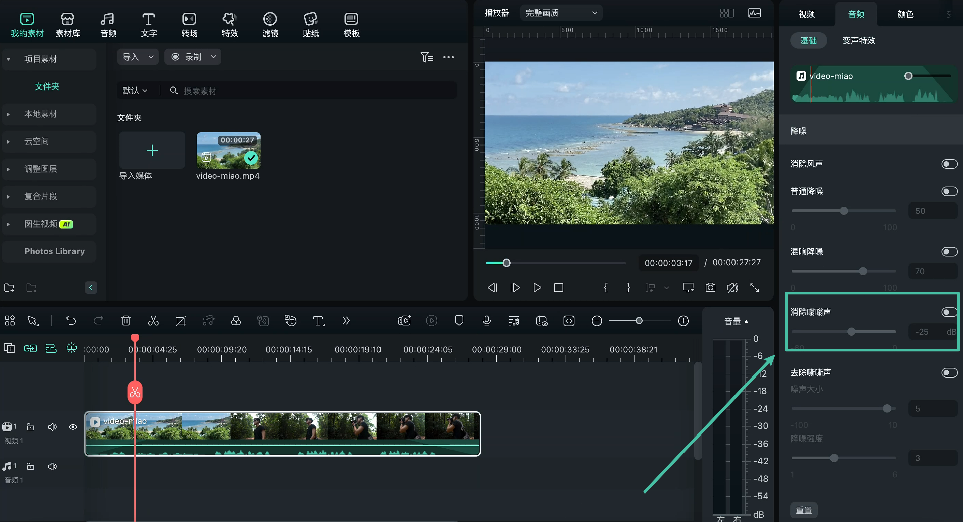Hide video track 1 with eye icon
The width and height of the screenshot is (963, 522).
coord(73,427)
